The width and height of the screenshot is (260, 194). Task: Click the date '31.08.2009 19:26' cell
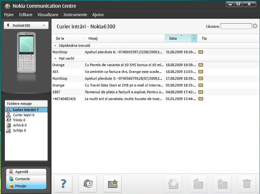181,52
